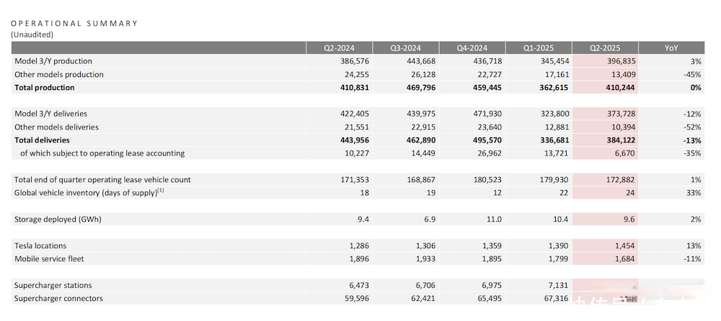Select the Total production row label
This screenshot has width=721, height=321.
click(x=45, y=88)
